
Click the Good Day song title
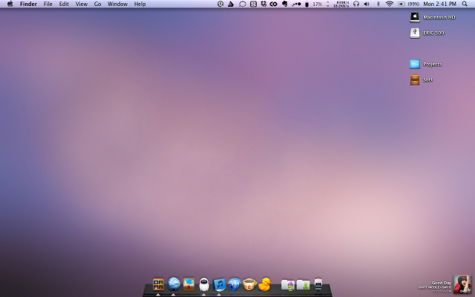click(442, 283)
